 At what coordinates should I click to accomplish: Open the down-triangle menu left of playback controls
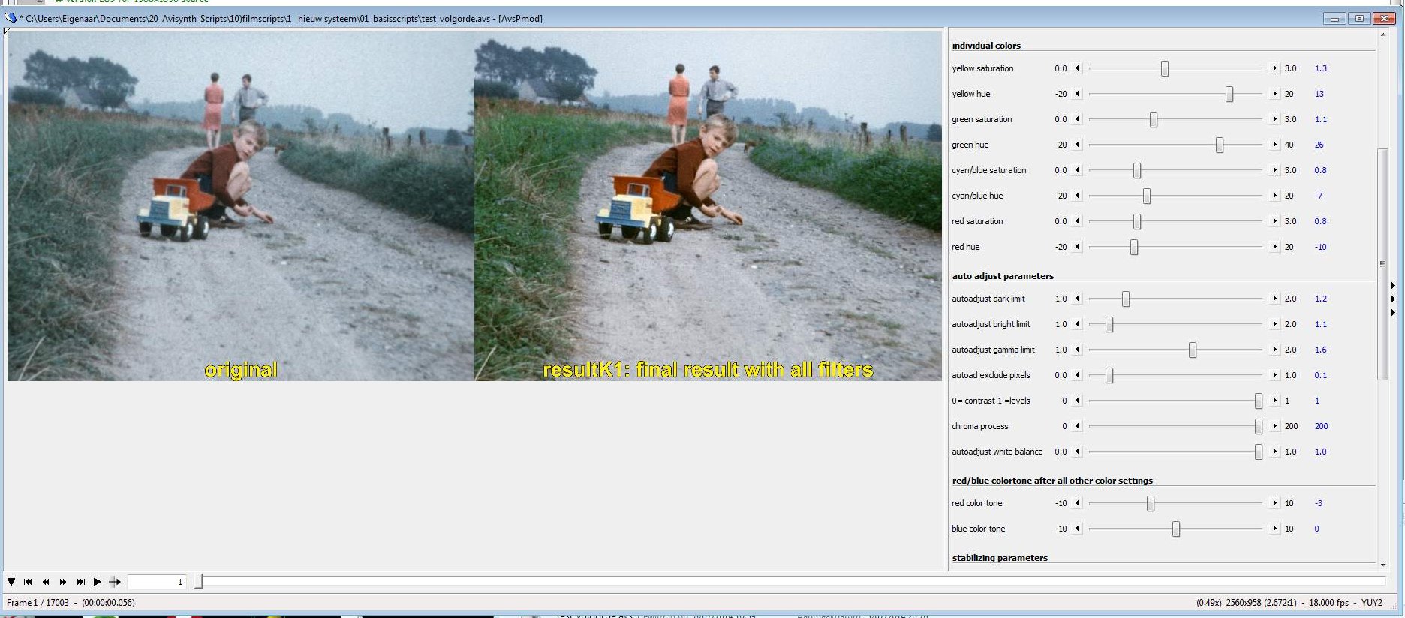(11, 582)
